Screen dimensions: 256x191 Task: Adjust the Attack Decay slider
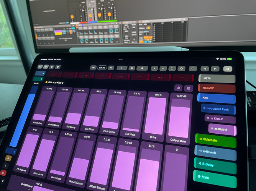tap(59, 107)
